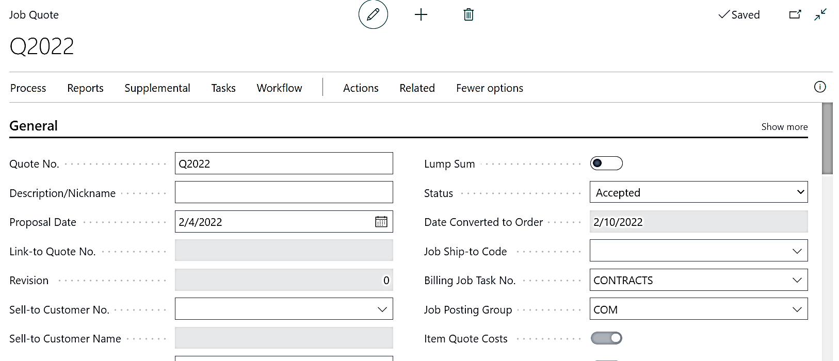Open the Supplemental menu

[x=157, y=88]
